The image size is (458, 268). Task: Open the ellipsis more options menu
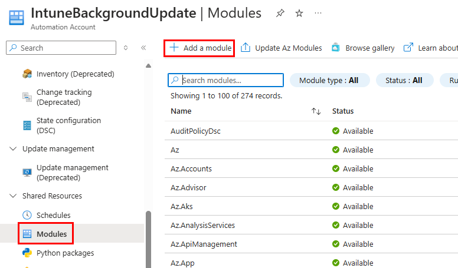click(318, 14)
